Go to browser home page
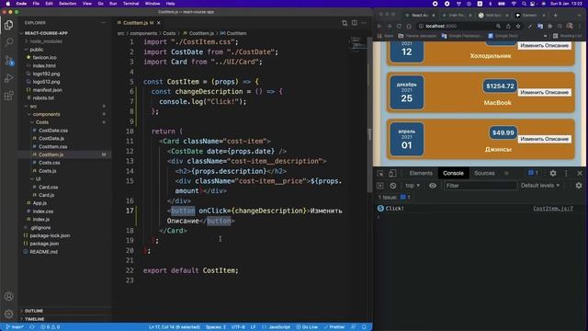588x331 pixels. click(409, 27)
